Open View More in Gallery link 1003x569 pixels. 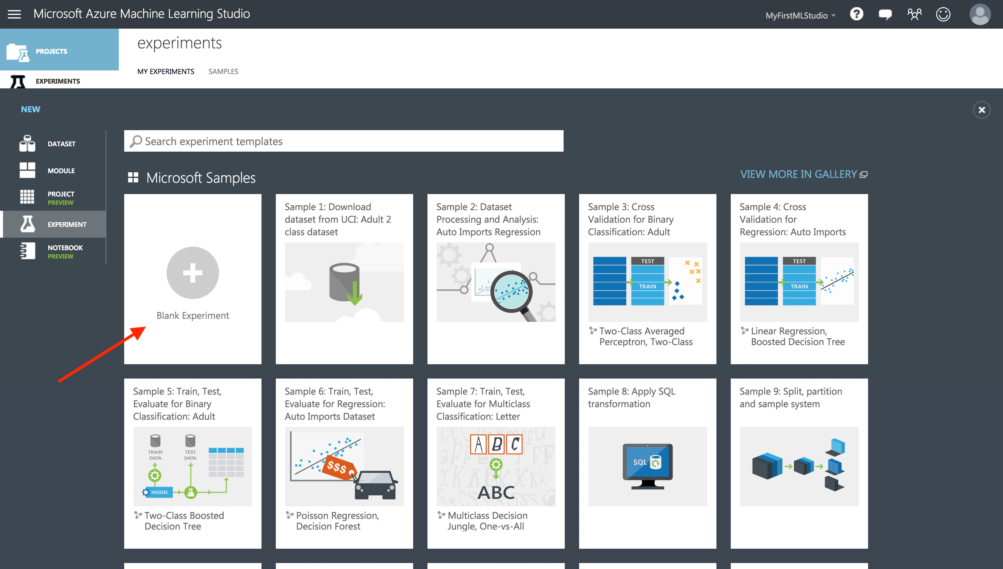[x=803, y=174]
